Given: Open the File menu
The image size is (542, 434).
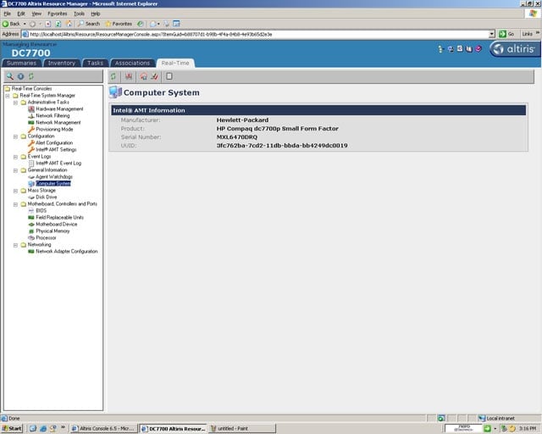Looking at the screenshot, I should coord(8,14).
